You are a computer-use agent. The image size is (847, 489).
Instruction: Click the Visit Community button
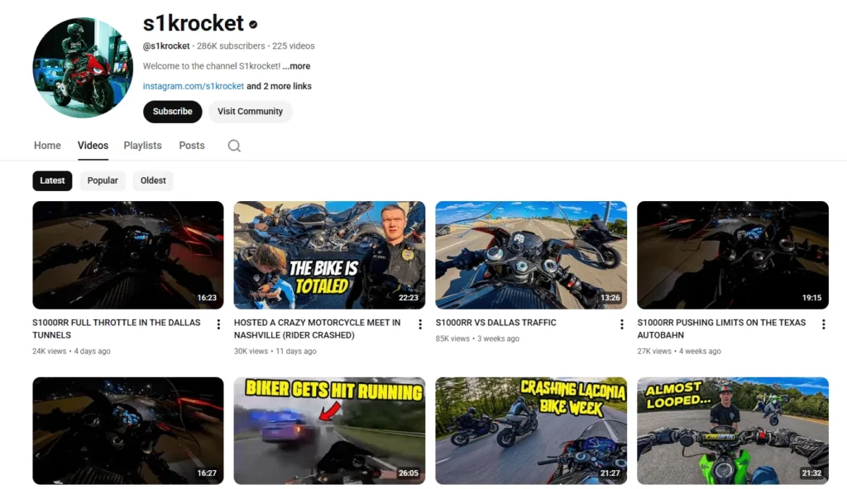[250, 112]
